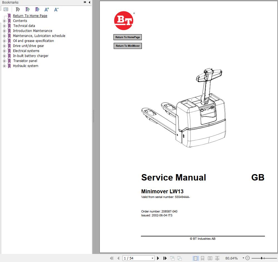Image resolution: width=278 pixels, height=262 pixels.
Task: Click the Order number 208587-040 text
Action: tap(159, 211)
